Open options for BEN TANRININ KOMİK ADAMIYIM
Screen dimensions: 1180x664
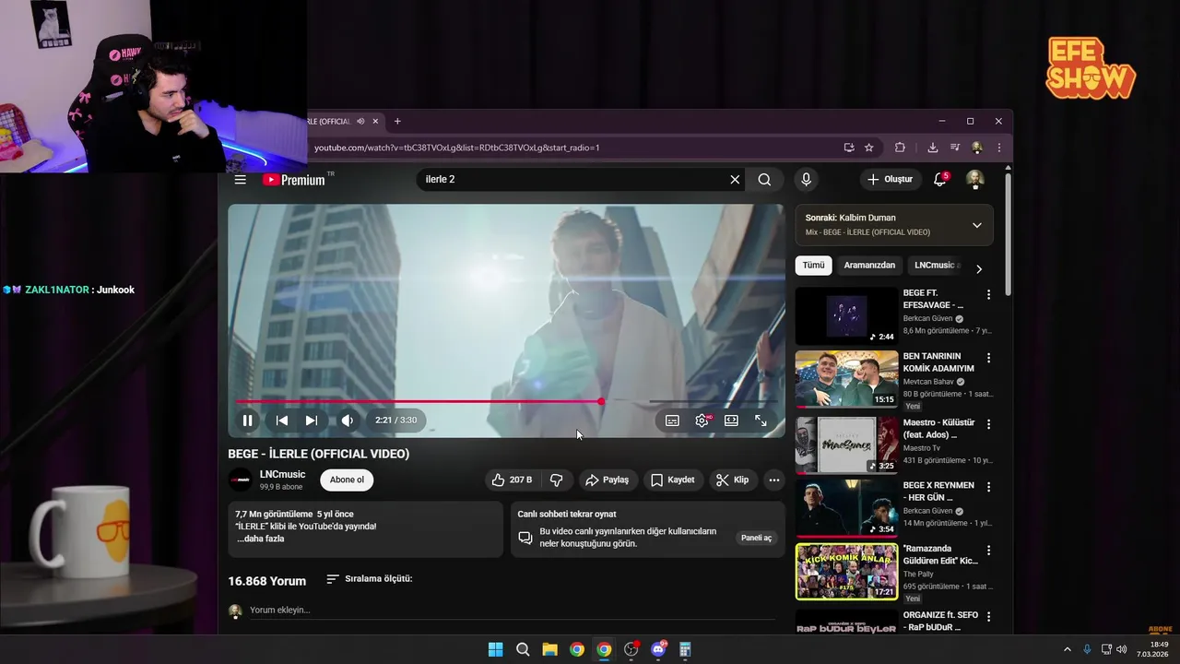click(988, 358)
